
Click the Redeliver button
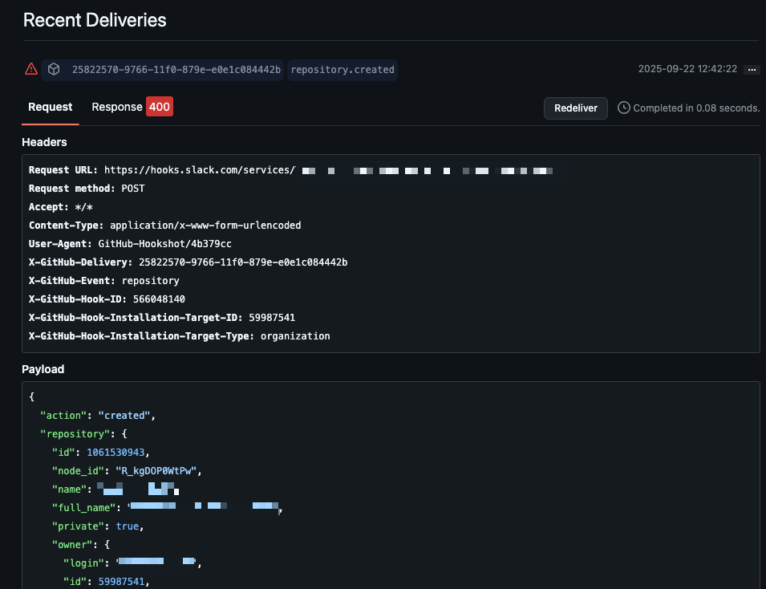tap(575, 108)
